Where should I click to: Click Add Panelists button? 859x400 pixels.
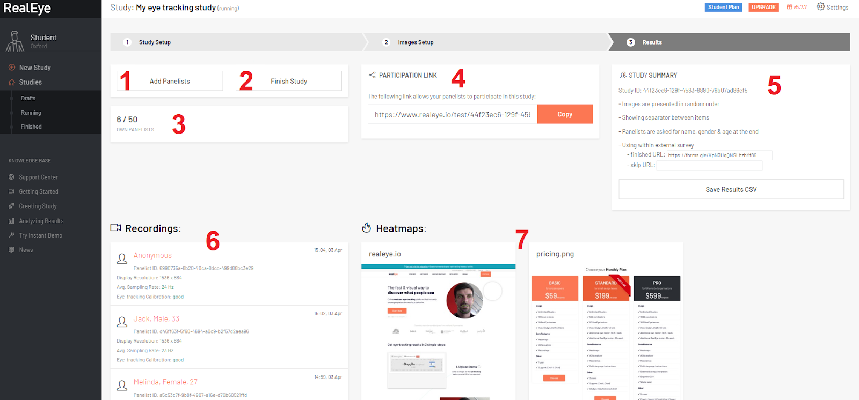tap(170, 81)
